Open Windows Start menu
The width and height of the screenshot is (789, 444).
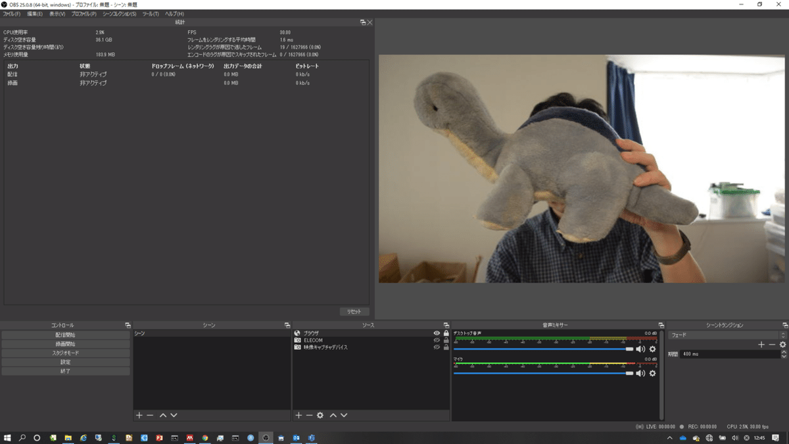pyautogui.click(x=8, y=437)
